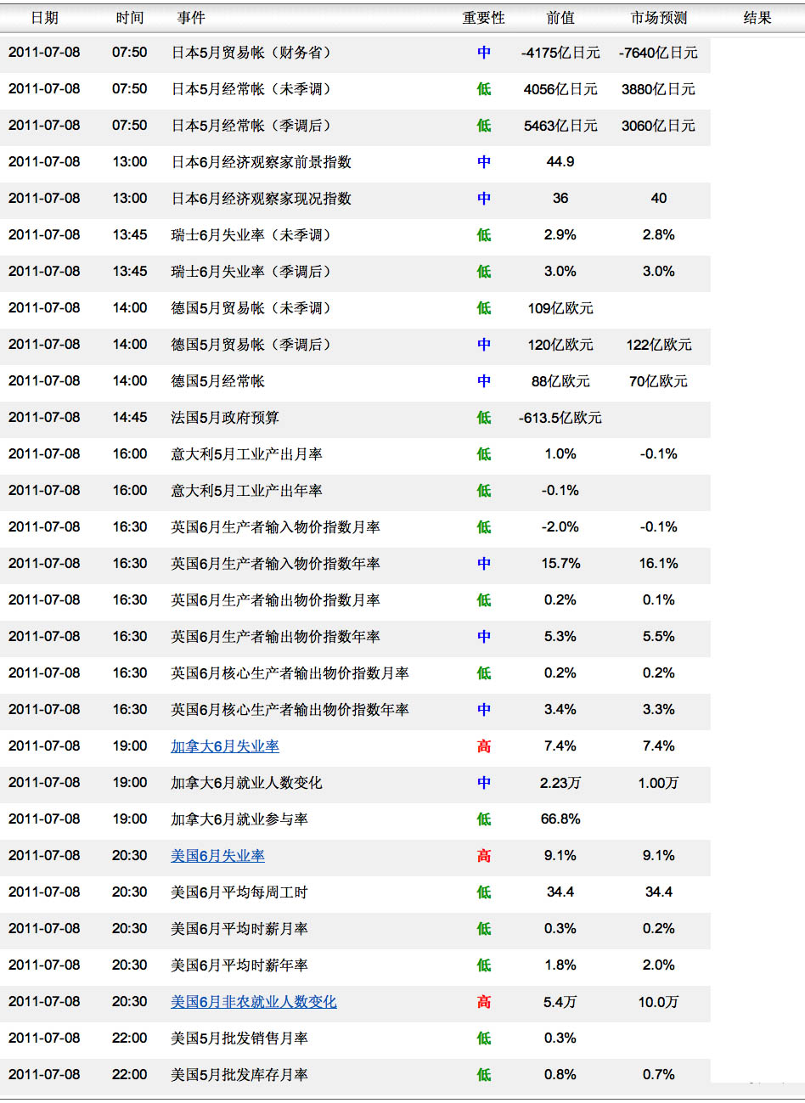Select 意大利5月工业产出年率 event text
This screenshot has width=805, height=1103.
pyautogui.click(x=247, y=491)
